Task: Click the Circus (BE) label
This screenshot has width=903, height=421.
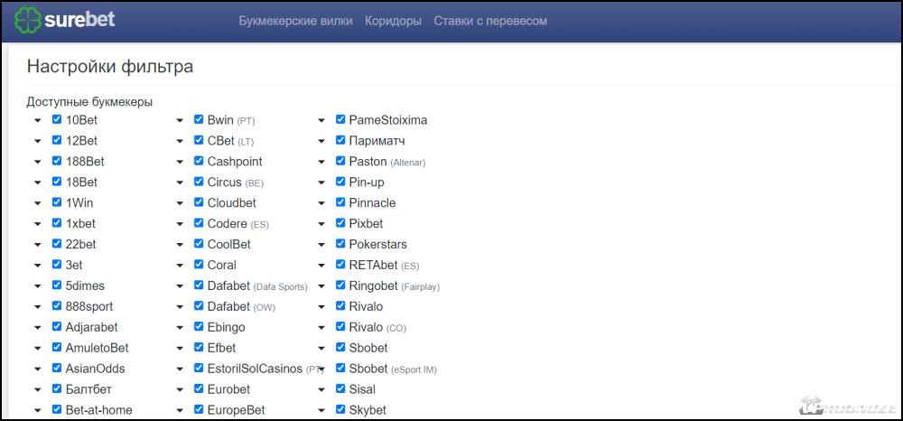Action: click(236, 182)
